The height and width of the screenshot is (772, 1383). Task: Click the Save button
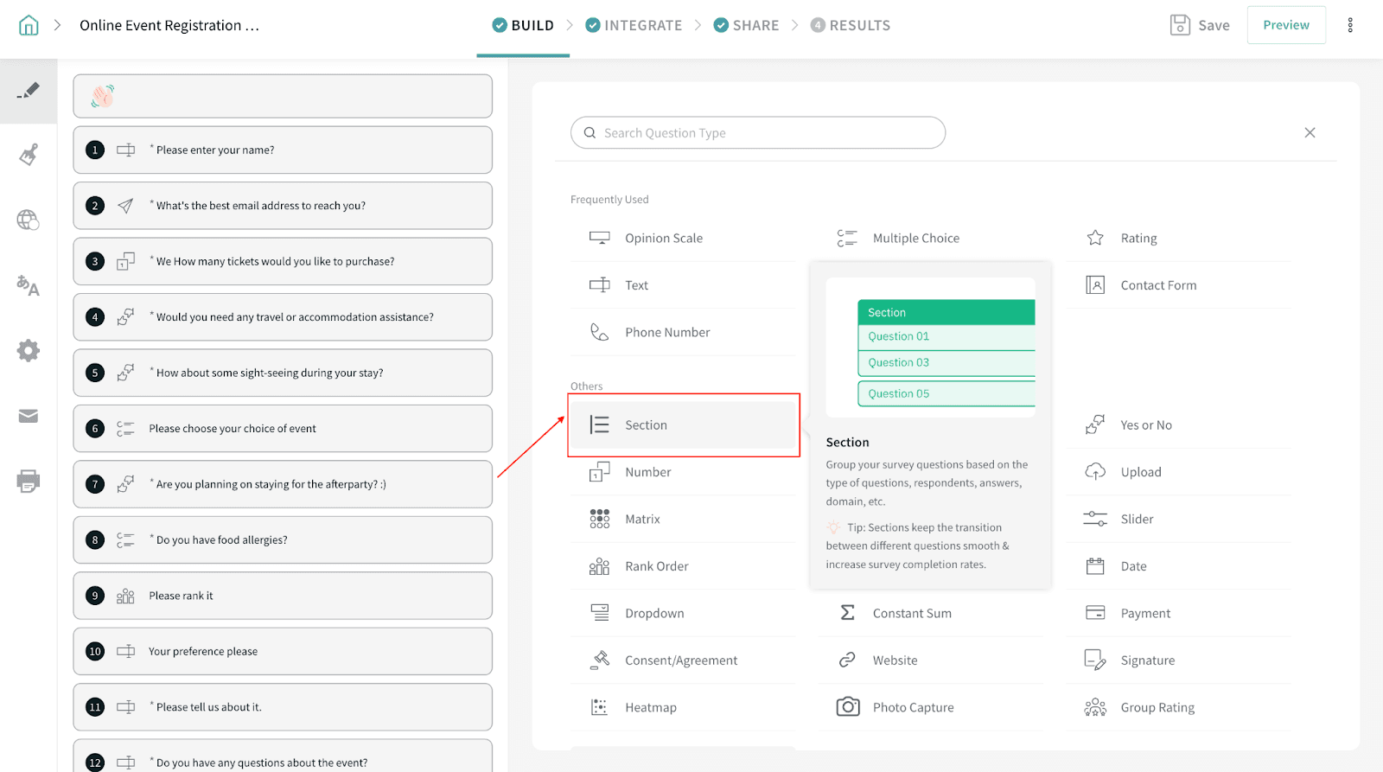[1200, 25]
